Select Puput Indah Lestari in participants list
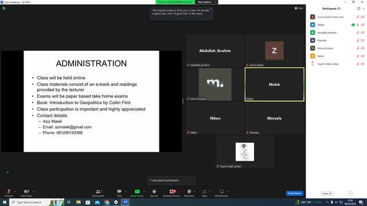 [337, 64]
